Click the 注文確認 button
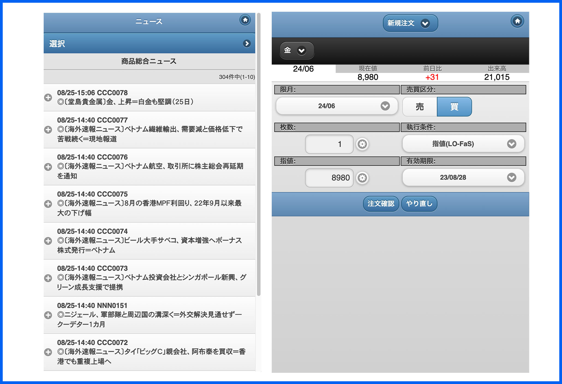 point(381,204)
